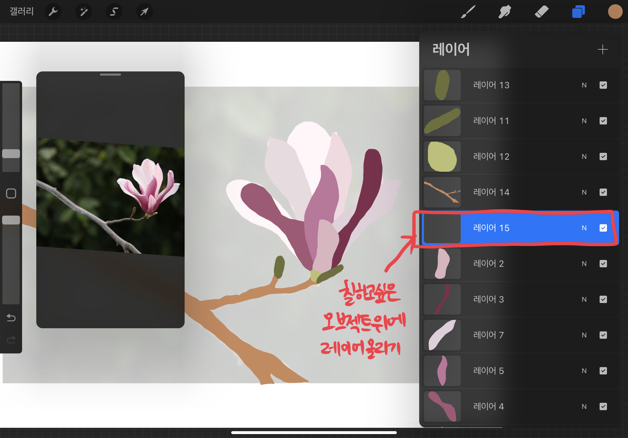Toggle visibility checkbox for 레이어 2

[x=603, y=264]
